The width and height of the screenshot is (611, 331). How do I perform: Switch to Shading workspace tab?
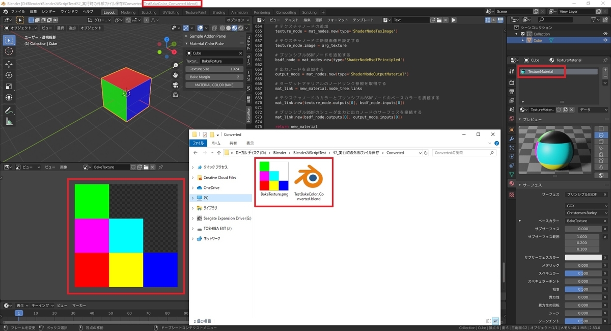click(219, 12)
